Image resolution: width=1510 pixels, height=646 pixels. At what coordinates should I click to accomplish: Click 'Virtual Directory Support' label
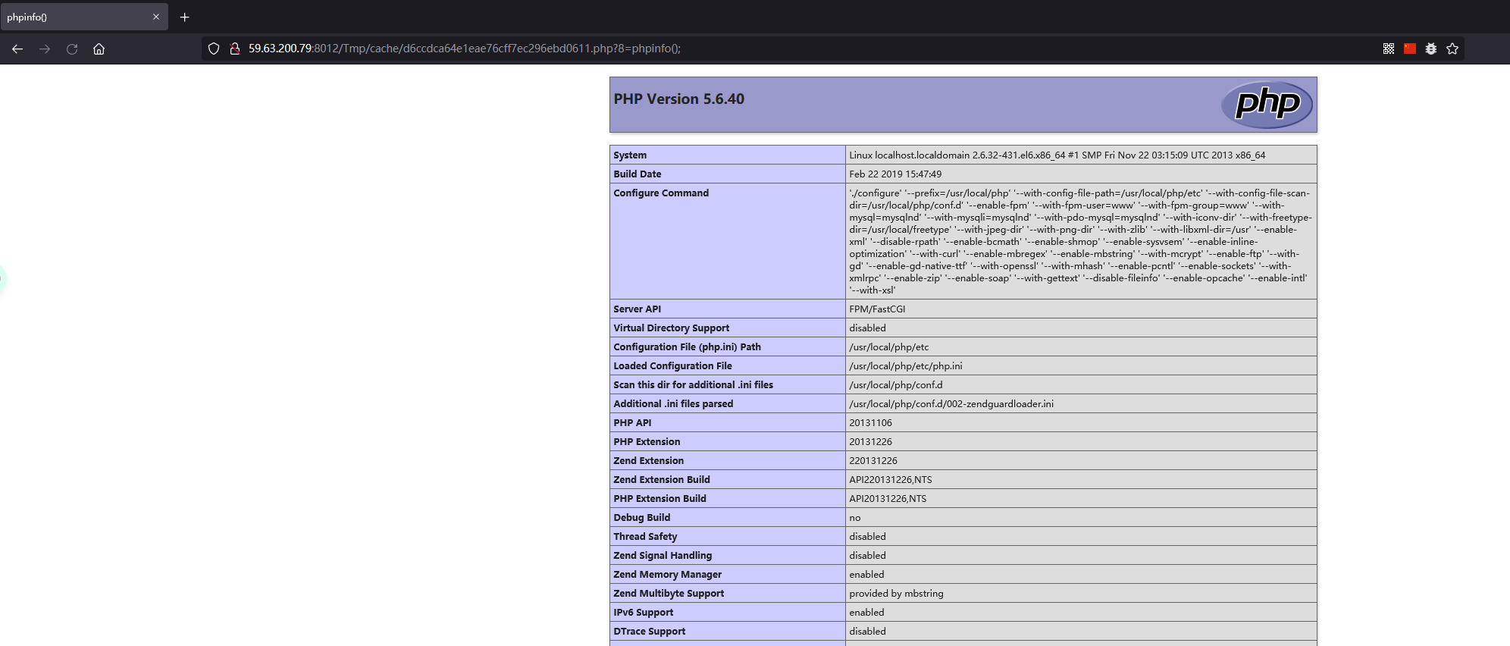[672, 328]
